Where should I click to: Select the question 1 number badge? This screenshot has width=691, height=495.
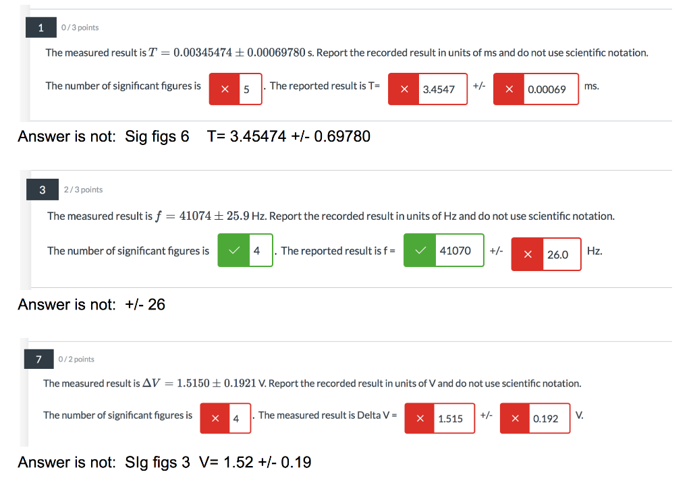click(x=40, y=28)
